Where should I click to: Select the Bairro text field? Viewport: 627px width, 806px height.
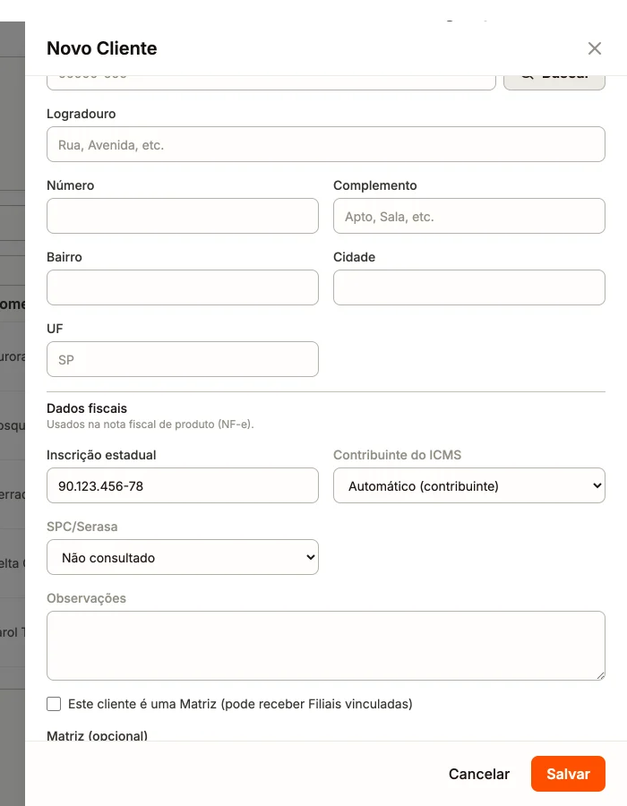(183, 287)
